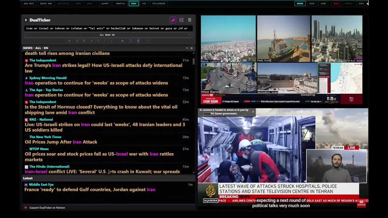The height and width of the screenshot is (218, 388).
Task: Select the West Bank camera feed
Action: click(228, 78)
